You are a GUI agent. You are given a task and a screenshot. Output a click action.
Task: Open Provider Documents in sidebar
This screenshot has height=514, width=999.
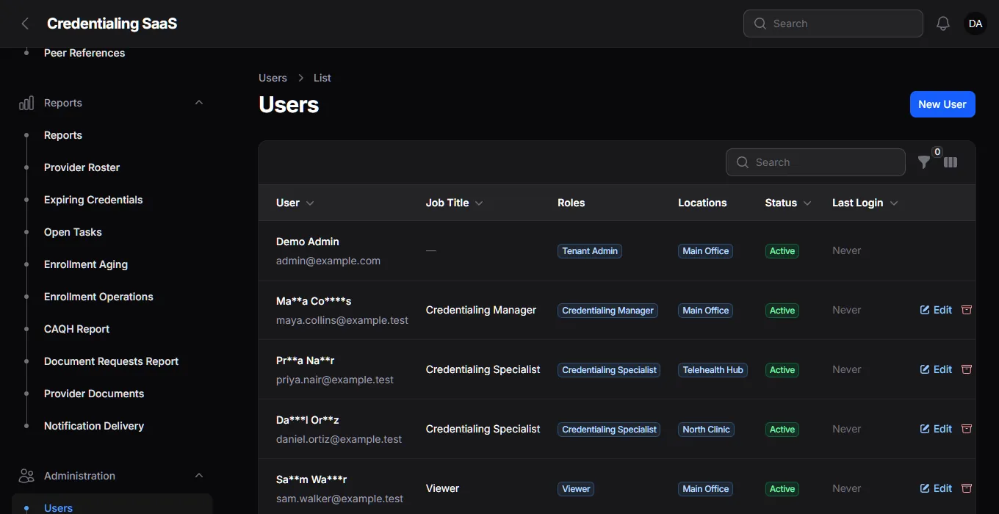(94, 394)
